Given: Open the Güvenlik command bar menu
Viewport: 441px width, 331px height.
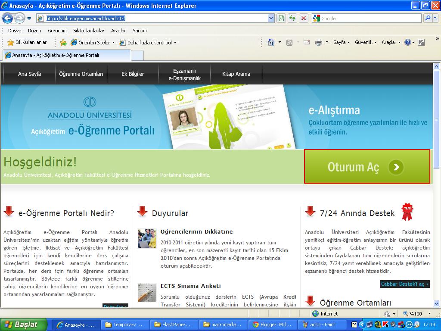Looking at the screenshot, I should [x=366, y=42].
